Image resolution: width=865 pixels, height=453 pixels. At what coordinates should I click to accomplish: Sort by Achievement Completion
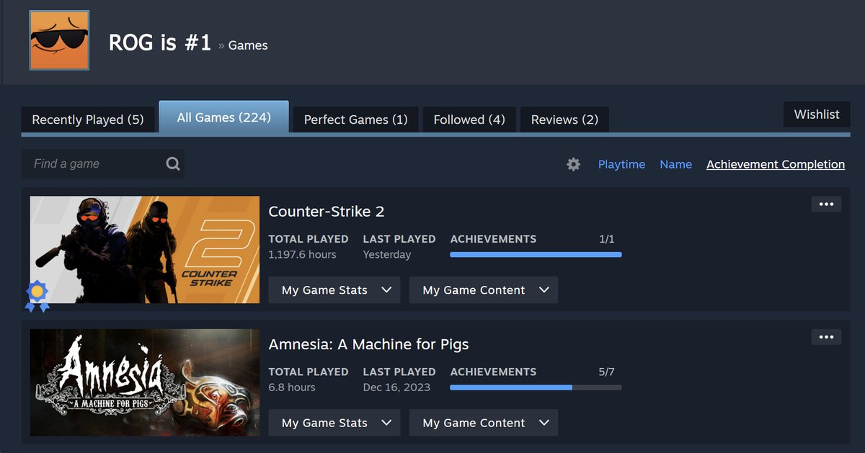click(x=776, y=164)
